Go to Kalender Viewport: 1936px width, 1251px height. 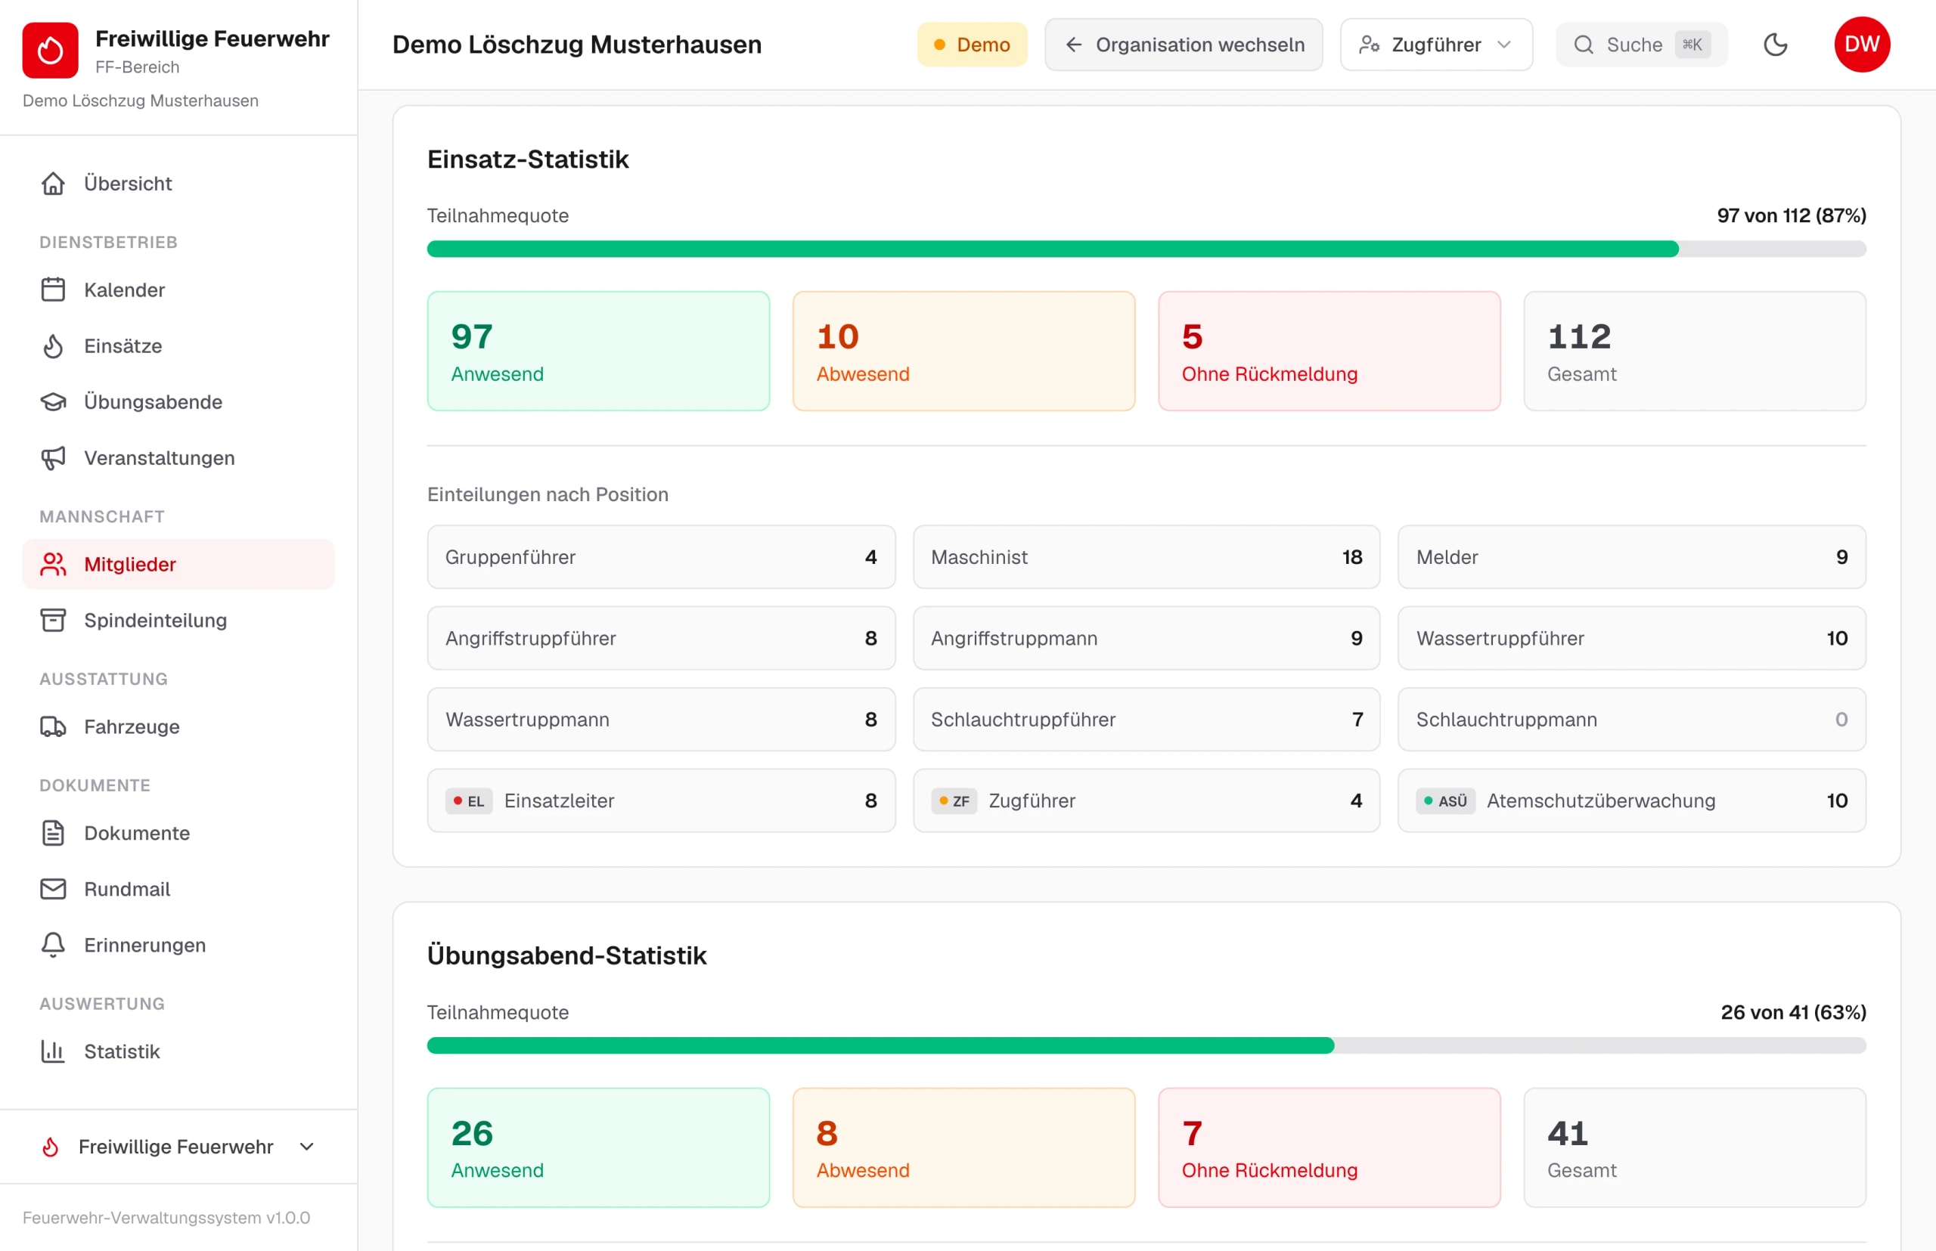(x=178, y=290)
